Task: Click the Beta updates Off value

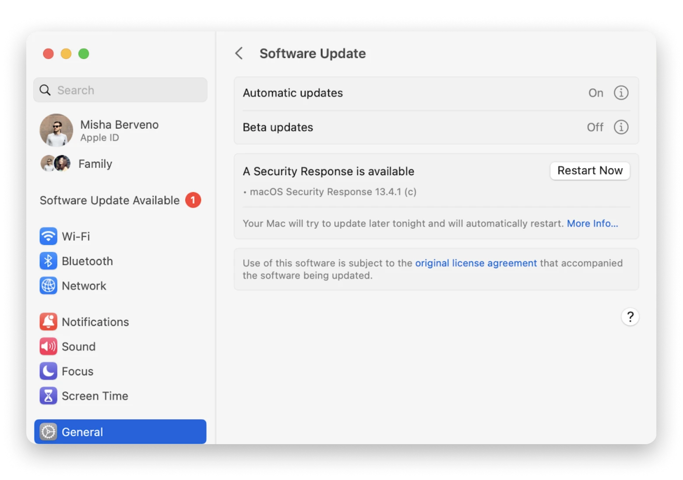Action: point(595,127)
